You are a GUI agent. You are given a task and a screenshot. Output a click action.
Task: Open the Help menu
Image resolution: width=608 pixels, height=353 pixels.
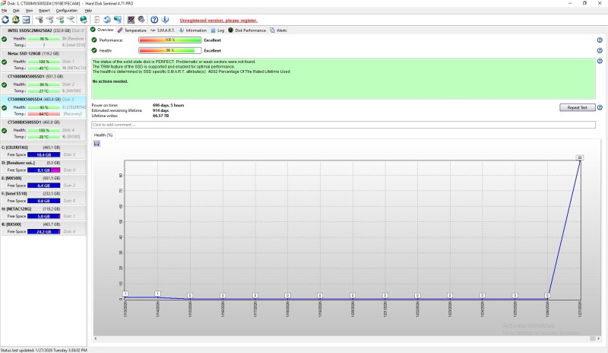tap(88, 11)
